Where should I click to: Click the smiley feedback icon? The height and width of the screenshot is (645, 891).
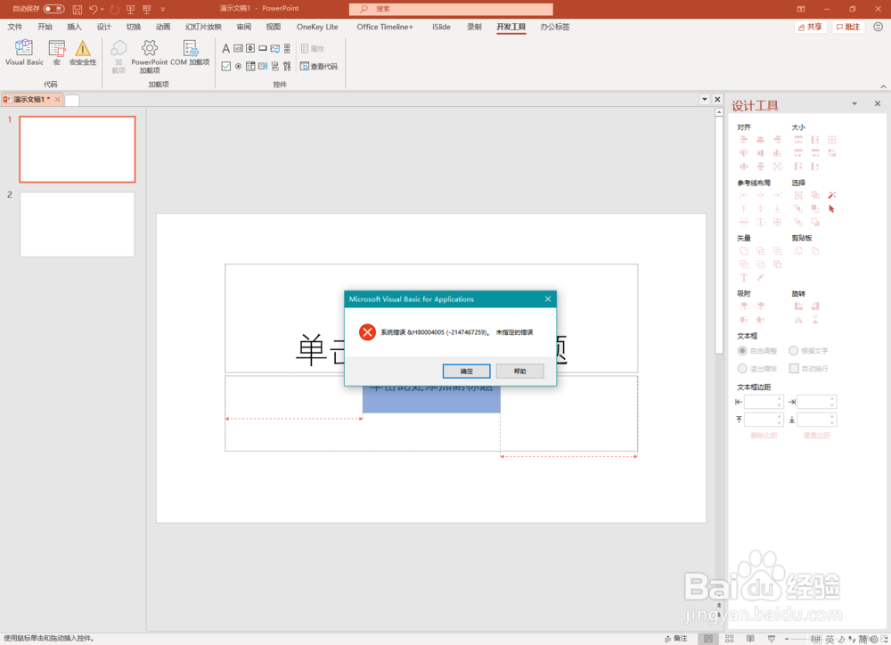[878, 27]
